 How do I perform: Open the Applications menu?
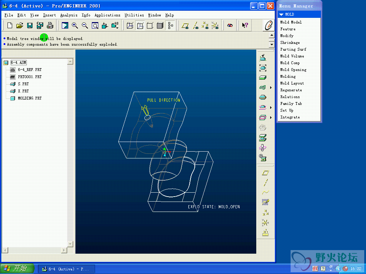tap(107, 15)
